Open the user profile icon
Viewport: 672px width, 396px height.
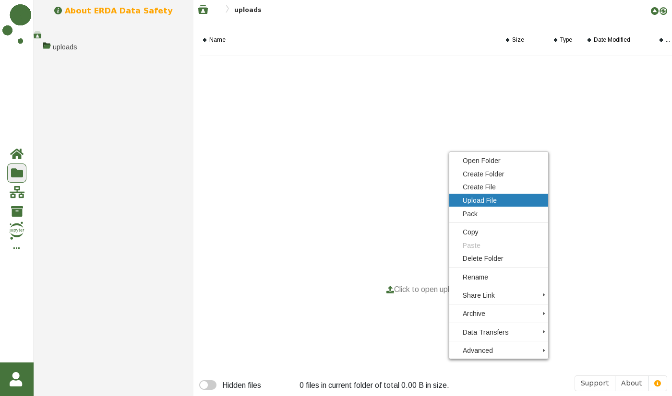pos(16,379)
